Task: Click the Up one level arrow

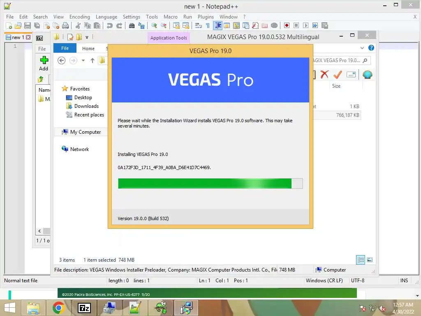Action: pos(93,60)
